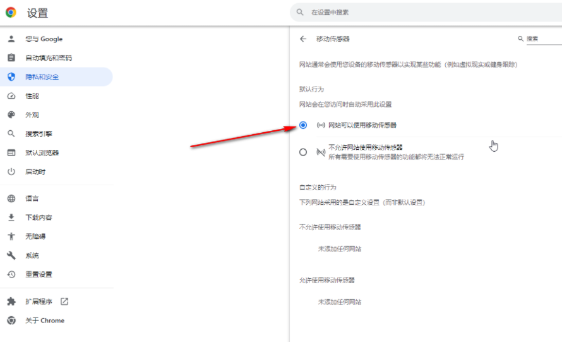Viewport: 562px width, 342px height.
Task: Open 无障碍 settings section
Action: click(x=57, y=236)
